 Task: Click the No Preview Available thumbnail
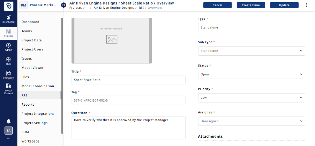(112, 41)
